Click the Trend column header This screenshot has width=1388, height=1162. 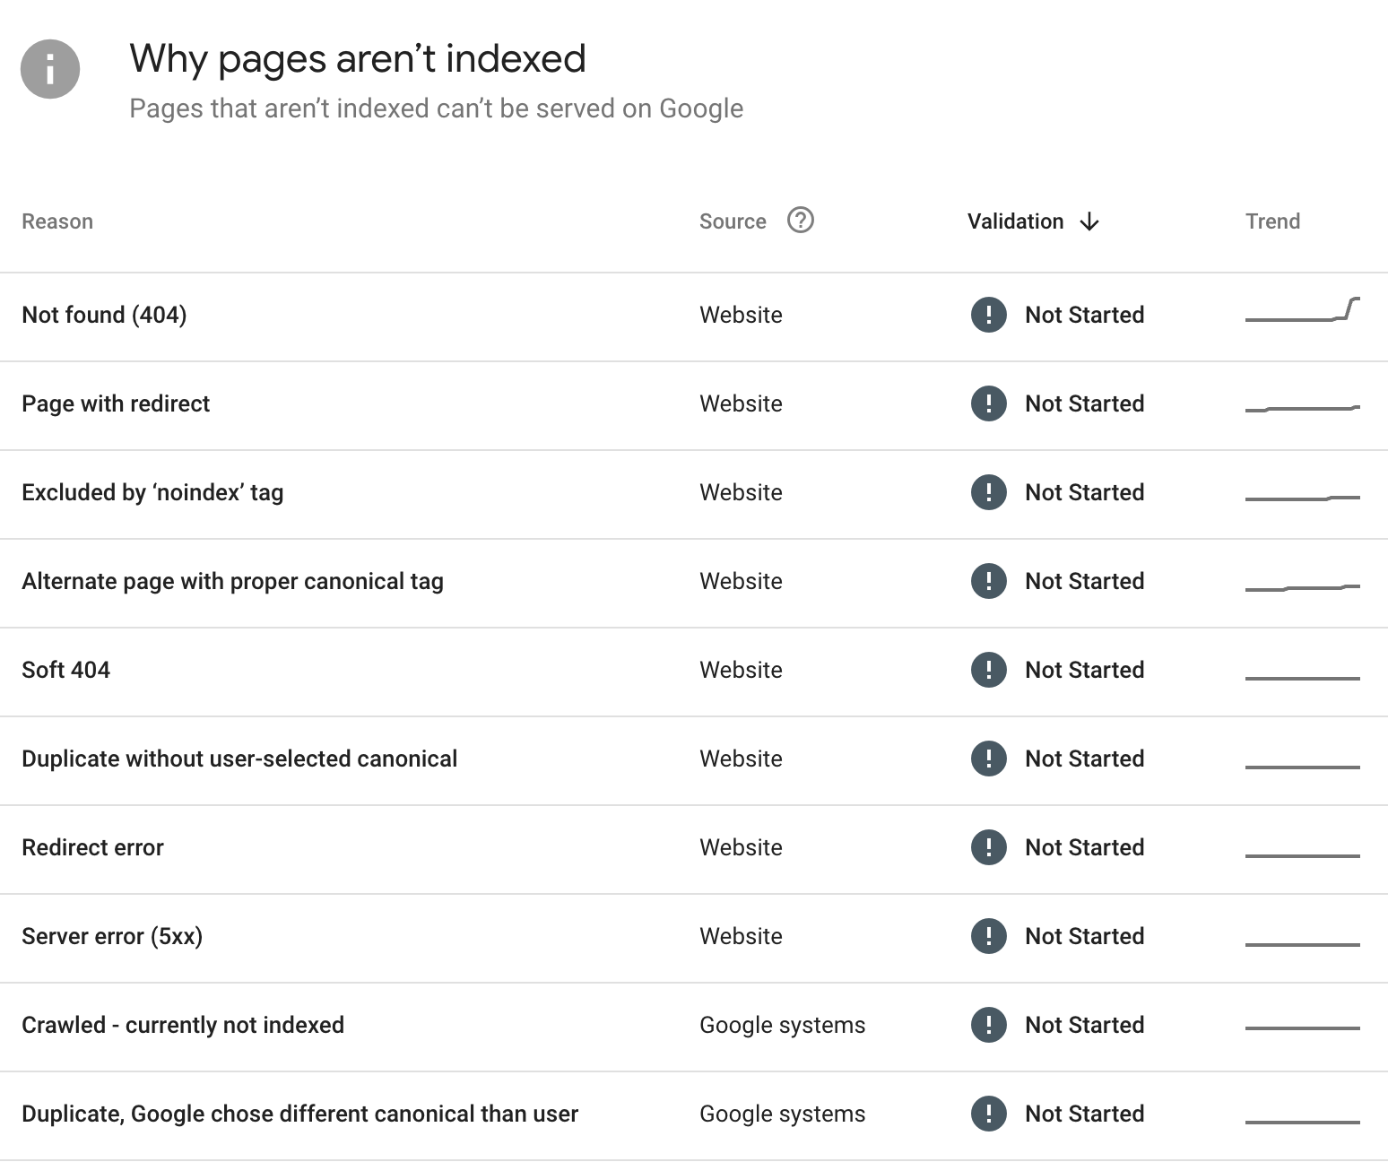coord(1272,221)
